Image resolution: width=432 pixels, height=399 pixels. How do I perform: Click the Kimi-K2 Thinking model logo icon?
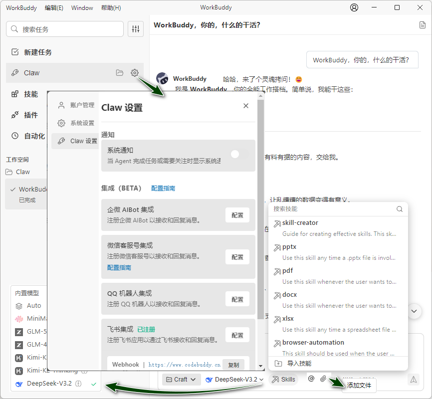click(19, 371)
